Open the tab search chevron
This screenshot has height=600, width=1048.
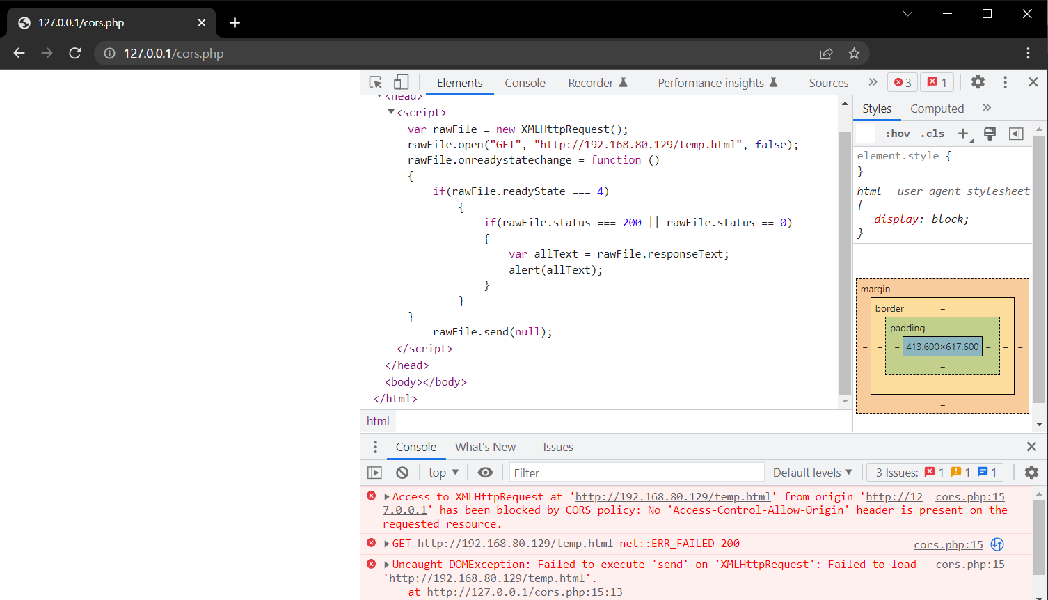[x=907, y=13]
